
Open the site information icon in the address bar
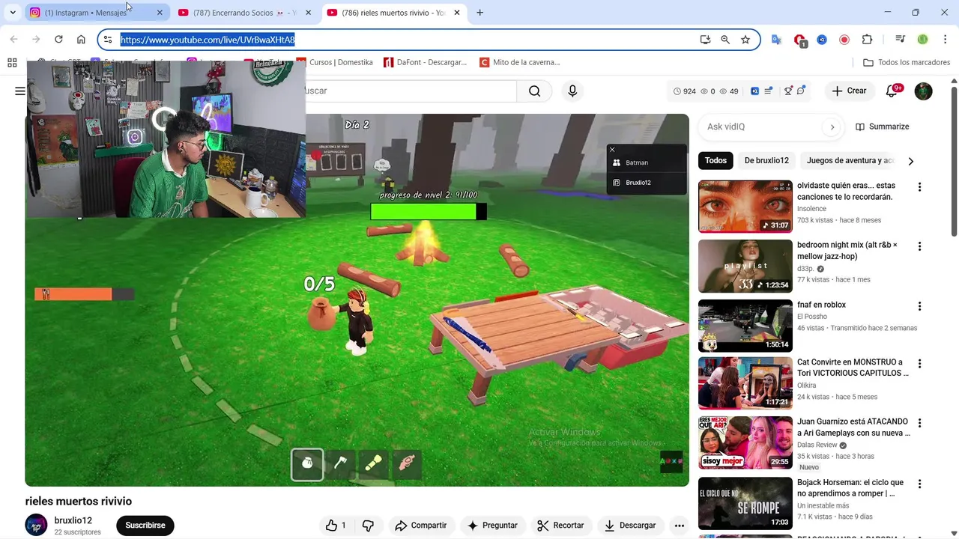tap(108, 40)
